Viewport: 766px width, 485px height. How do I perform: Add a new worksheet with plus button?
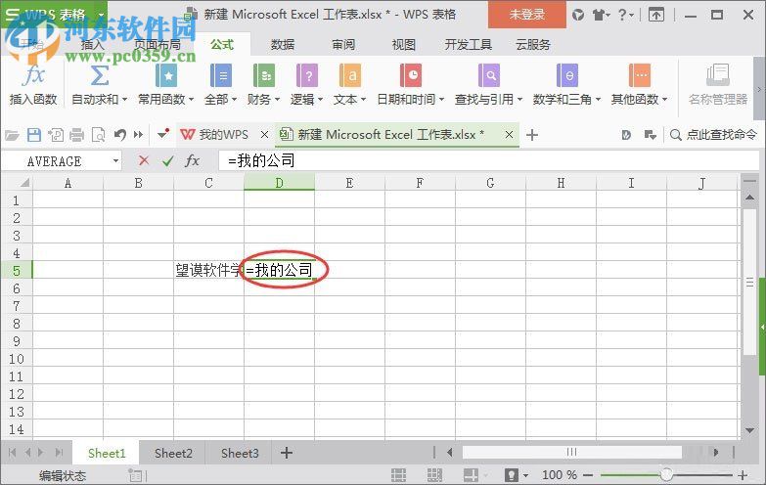tap(287, 453)
